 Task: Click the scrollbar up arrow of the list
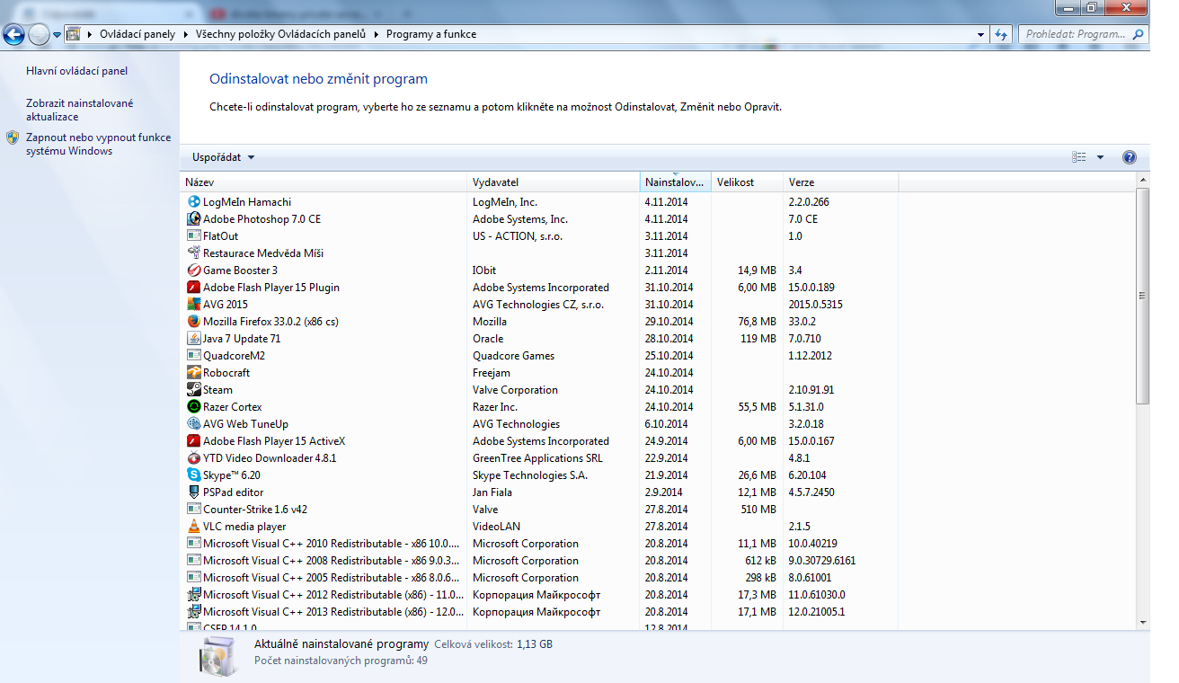[1143, 182]
